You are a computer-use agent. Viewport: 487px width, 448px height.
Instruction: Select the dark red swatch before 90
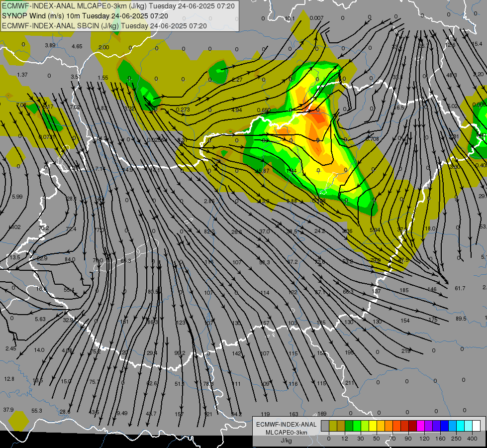[405, 426]
